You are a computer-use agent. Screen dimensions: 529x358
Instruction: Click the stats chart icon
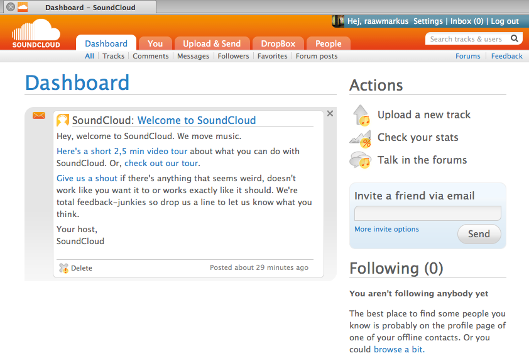[x=361, y=138]
